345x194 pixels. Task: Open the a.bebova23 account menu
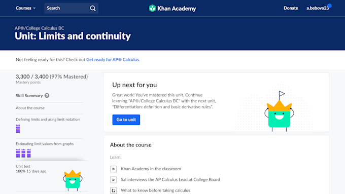[318, 8]
